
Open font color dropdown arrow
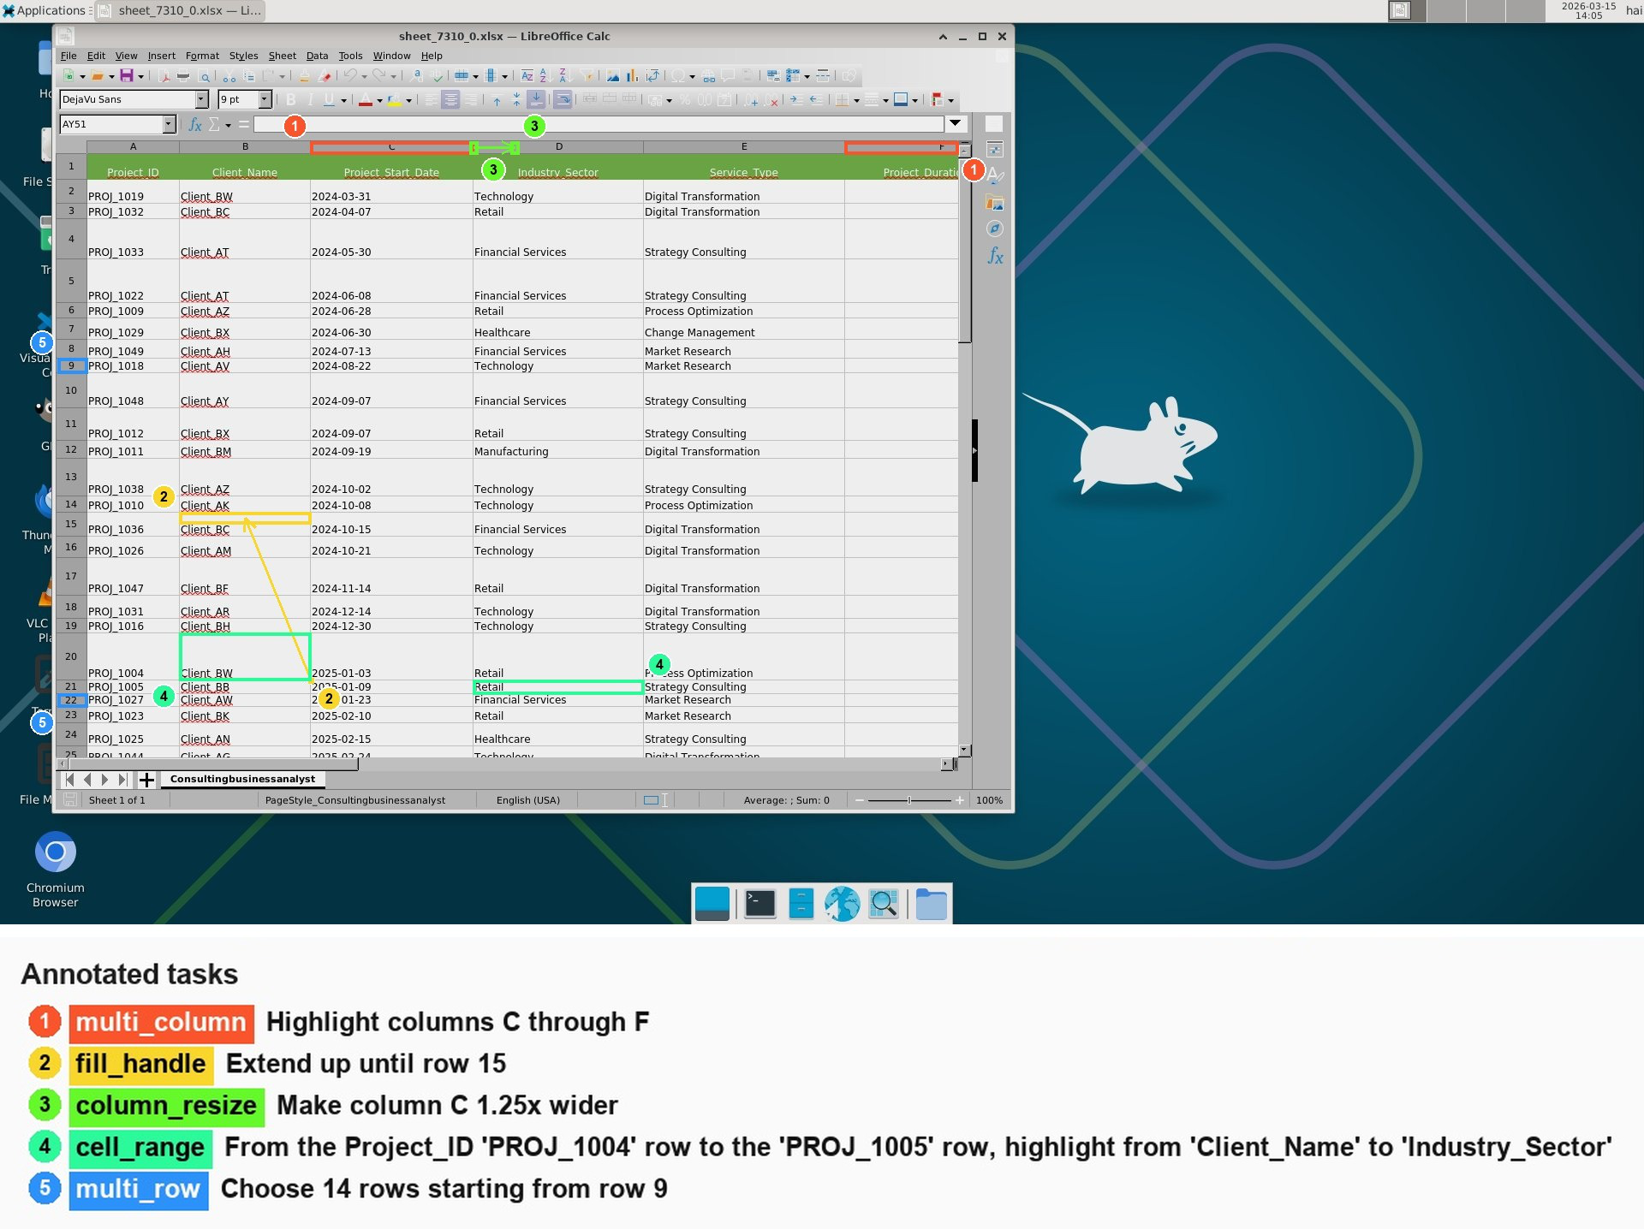point(379,101)
